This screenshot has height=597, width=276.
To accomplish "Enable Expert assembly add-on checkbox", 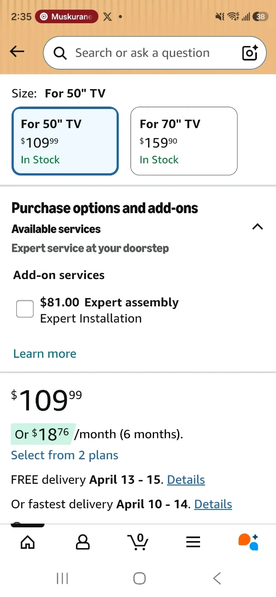I will [25, 309].
